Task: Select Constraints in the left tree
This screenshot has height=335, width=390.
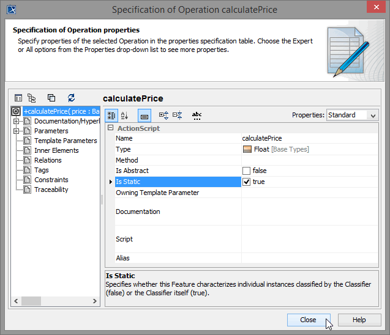Action: click(51, 180)
